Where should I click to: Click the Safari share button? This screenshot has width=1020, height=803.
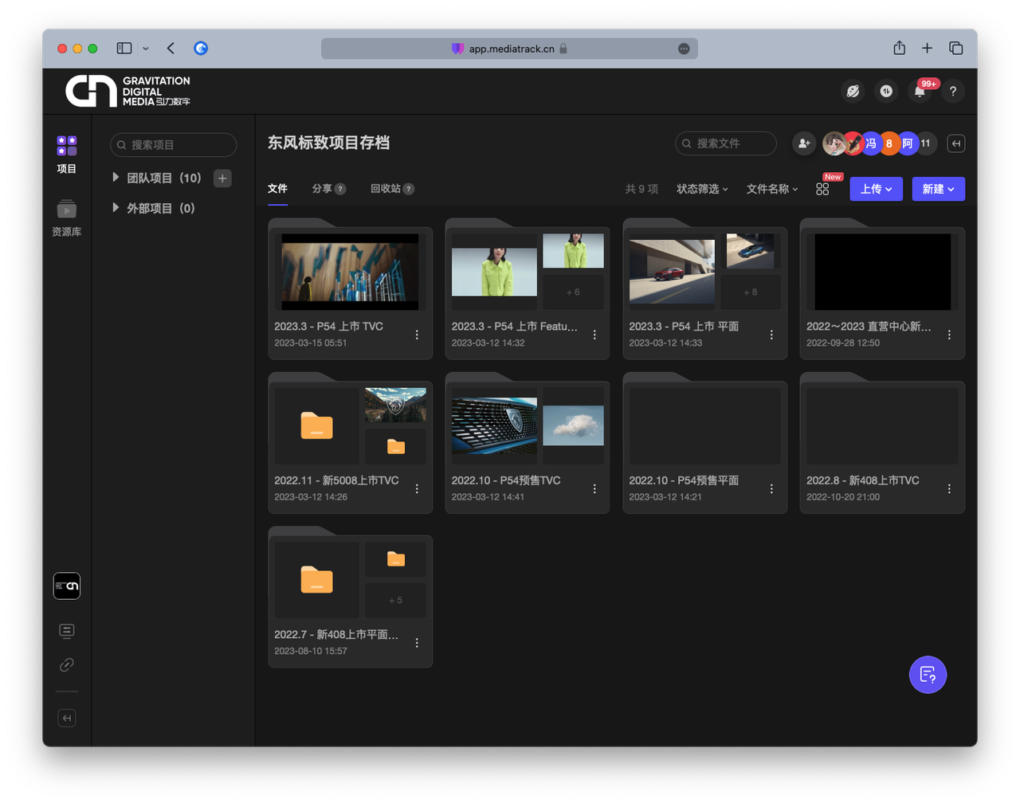[x=899, y=48]
